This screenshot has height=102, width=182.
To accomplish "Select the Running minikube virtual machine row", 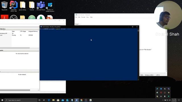I will click(20, 35).
